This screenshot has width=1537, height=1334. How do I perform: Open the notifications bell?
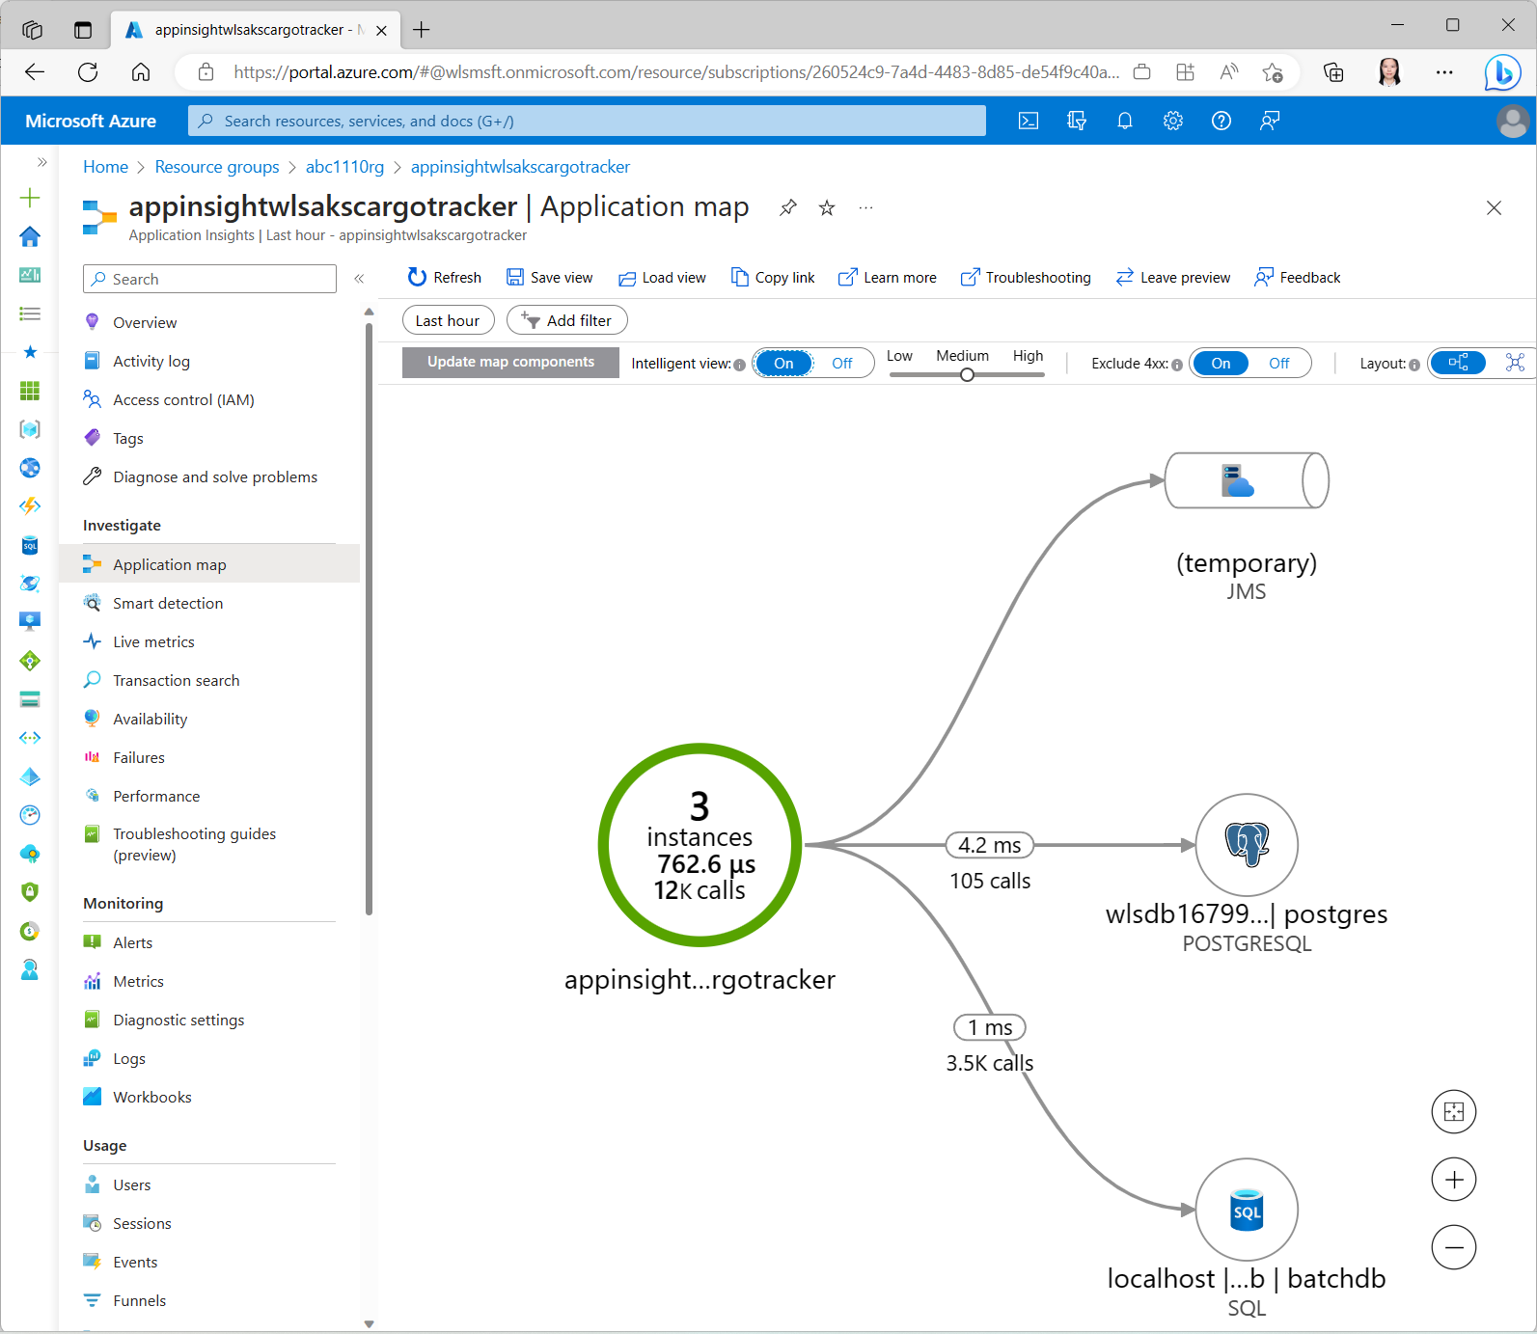click(1125, 121)
